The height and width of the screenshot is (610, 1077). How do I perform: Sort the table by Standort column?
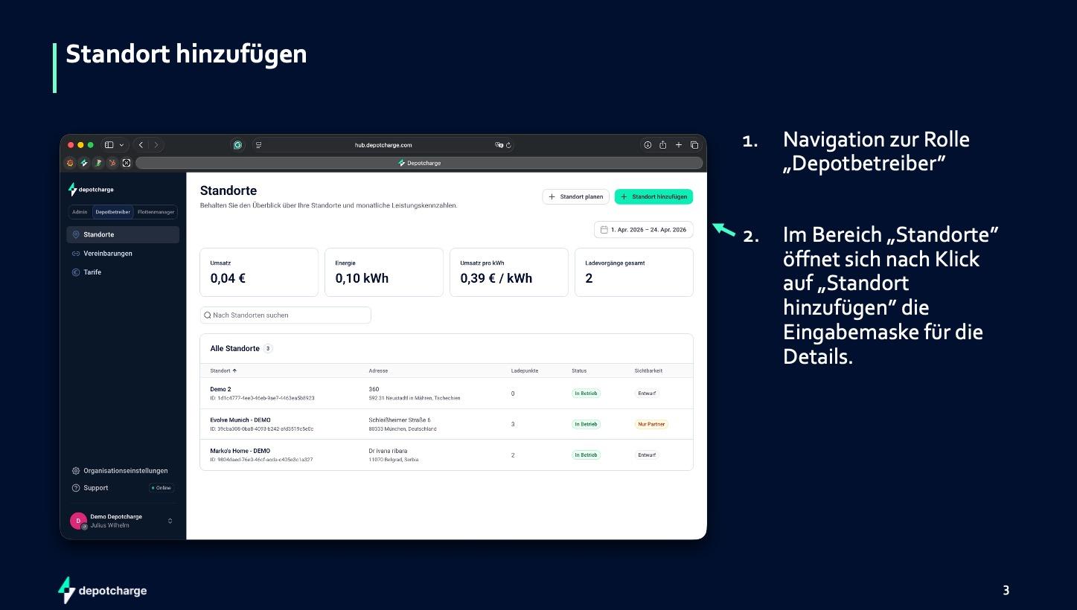[223, 370]
